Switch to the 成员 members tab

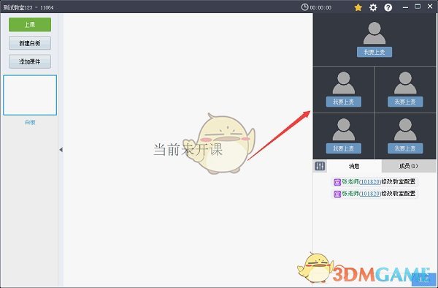point(409,166)
